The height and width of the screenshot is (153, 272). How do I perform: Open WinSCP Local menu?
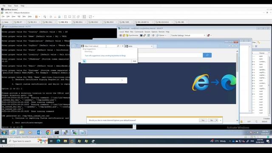(122, 32)
